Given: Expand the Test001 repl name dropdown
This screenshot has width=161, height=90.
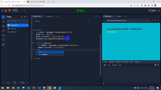Looking at the screenshot, I should [21, 10].
